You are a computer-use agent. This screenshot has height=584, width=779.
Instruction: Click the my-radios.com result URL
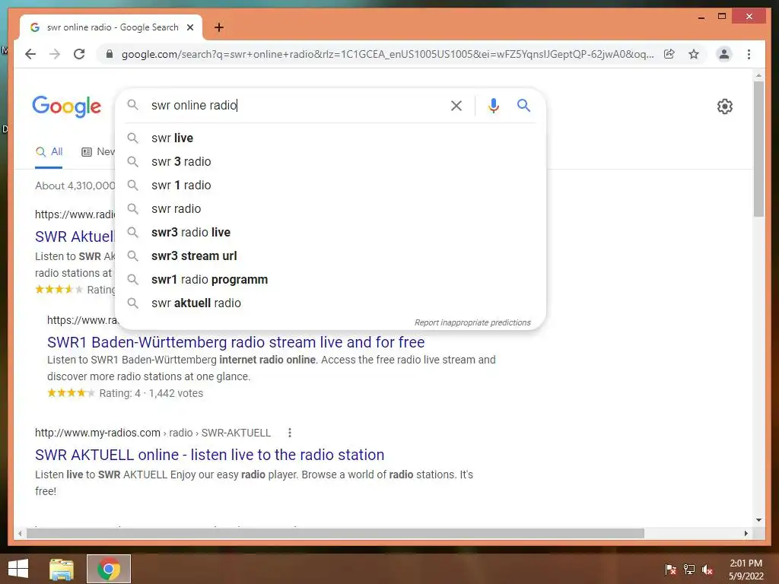click(152, 433)
